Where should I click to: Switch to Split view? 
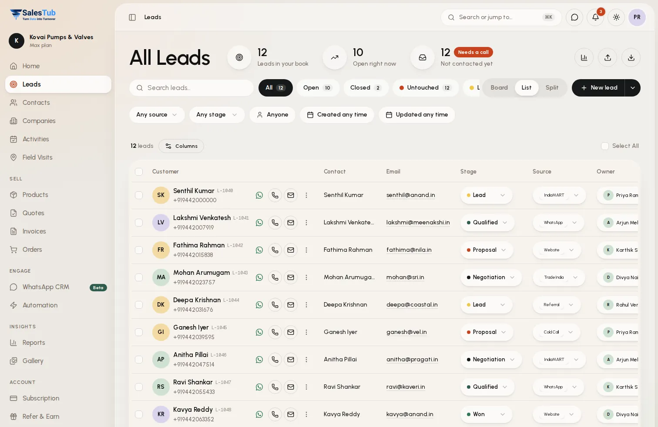pyautogui.click(x=552, y=88)
